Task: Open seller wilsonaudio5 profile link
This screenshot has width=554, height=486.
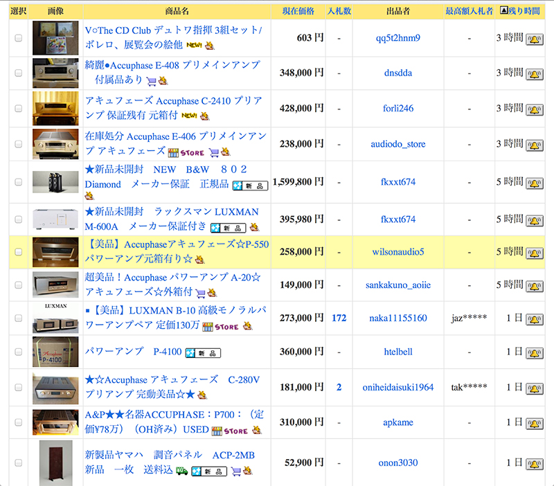Action: click(x=398, y=252)
